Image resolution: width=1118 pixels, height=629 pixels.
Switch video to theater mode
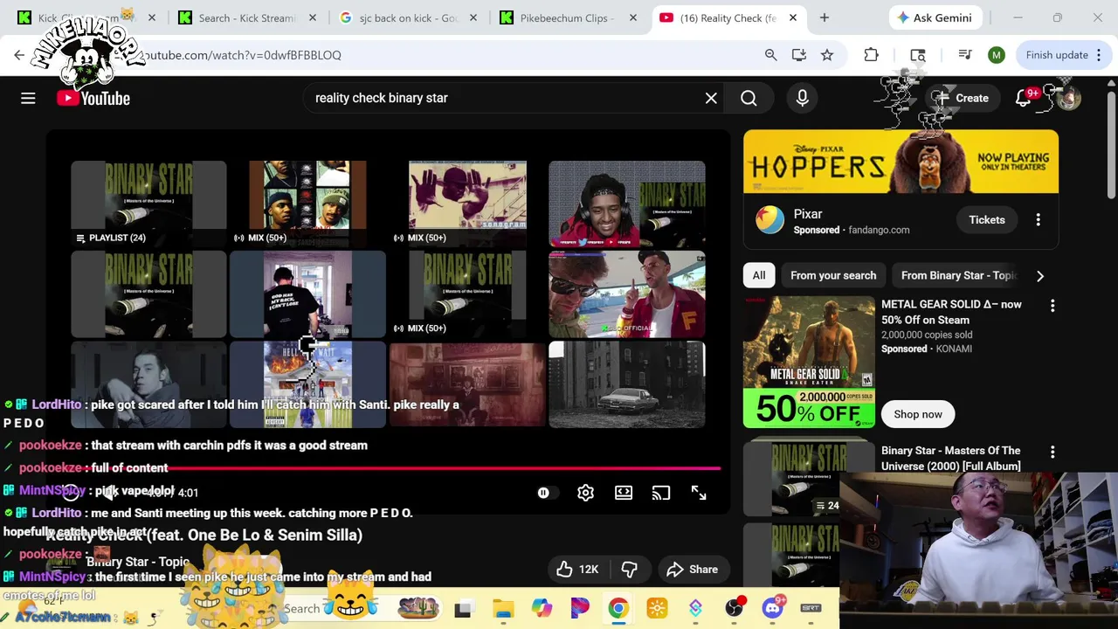click(624, 493)
